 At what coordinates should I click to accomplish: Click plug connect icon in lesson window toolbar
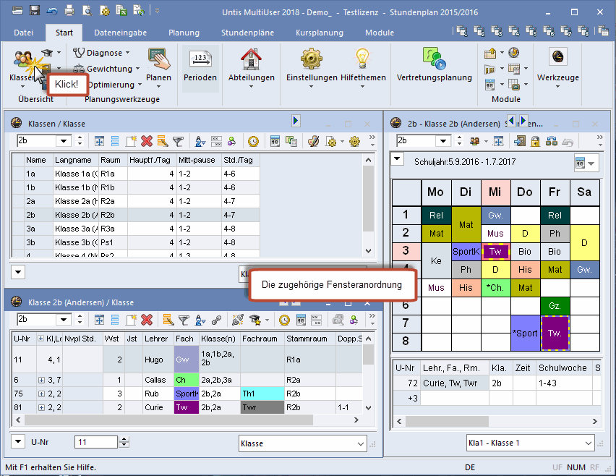pos(237,320)
